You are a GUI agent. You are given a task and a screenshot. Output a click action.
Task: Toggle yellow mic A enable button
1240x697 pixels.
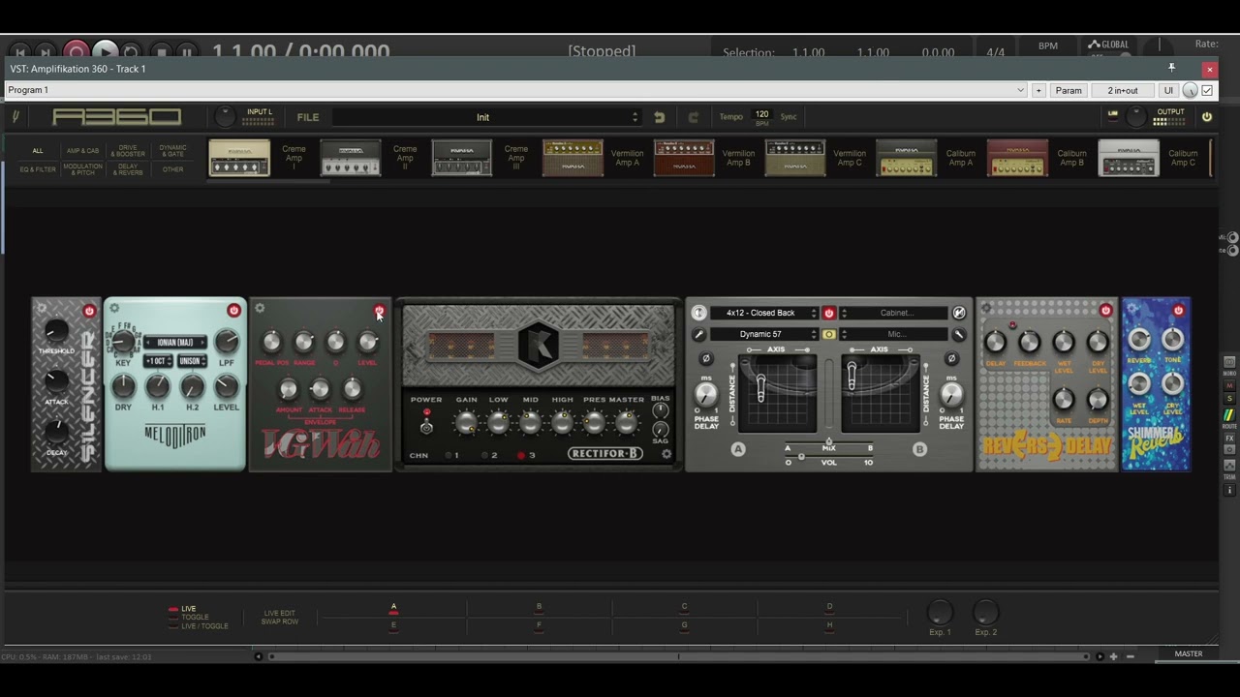(828, 334)
